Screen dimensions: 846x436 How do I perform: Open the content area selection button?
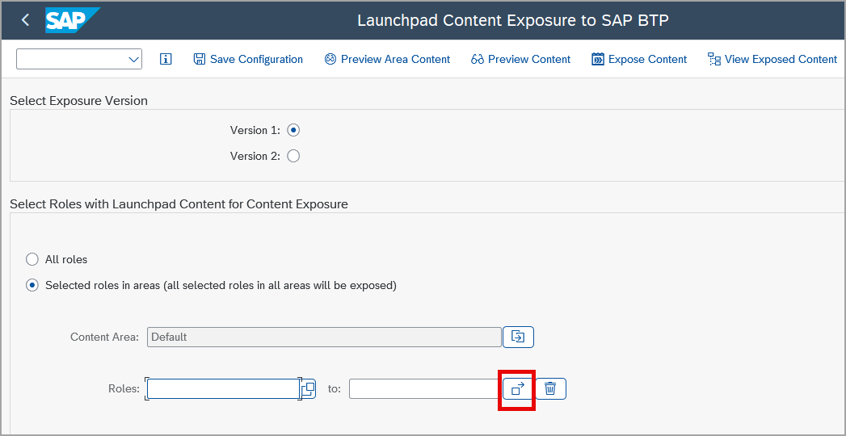coord(518,337)
